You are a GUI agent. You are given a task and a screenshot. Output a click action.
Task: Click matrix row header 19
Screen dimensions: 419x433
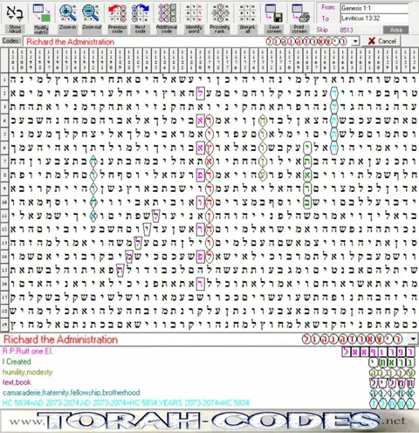point(4,324)
